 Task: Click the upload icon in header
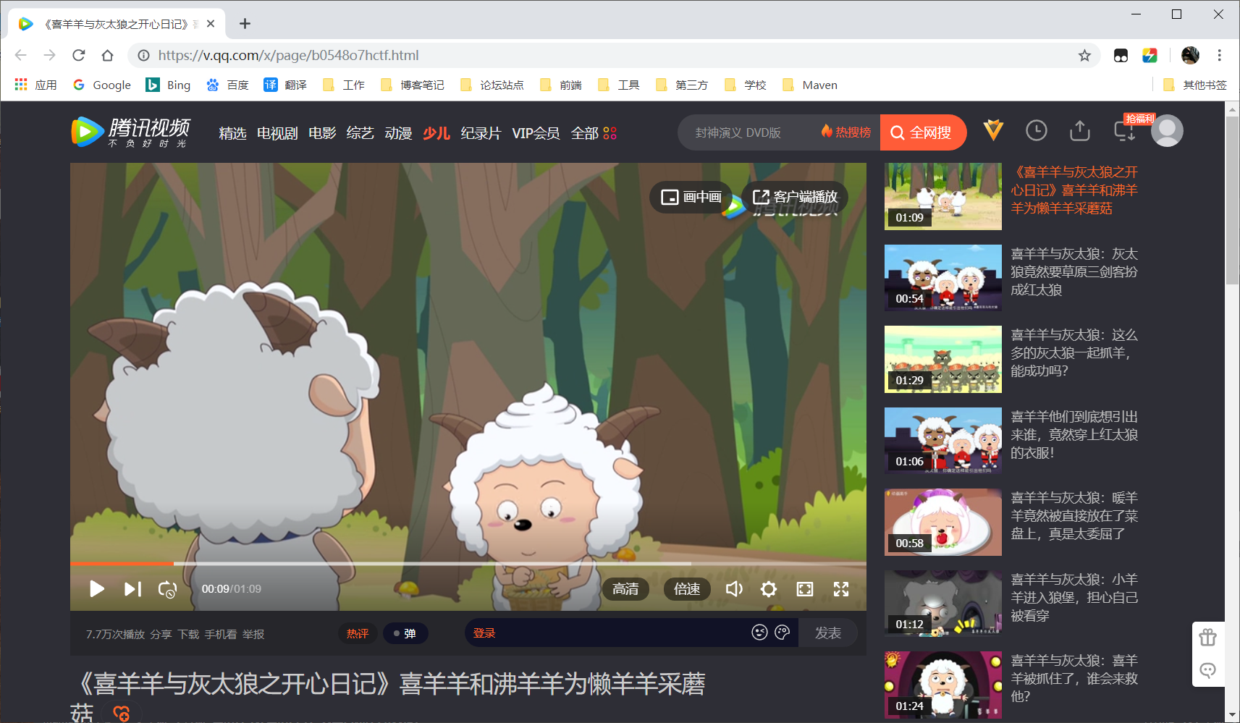[x=1080, y=130]
